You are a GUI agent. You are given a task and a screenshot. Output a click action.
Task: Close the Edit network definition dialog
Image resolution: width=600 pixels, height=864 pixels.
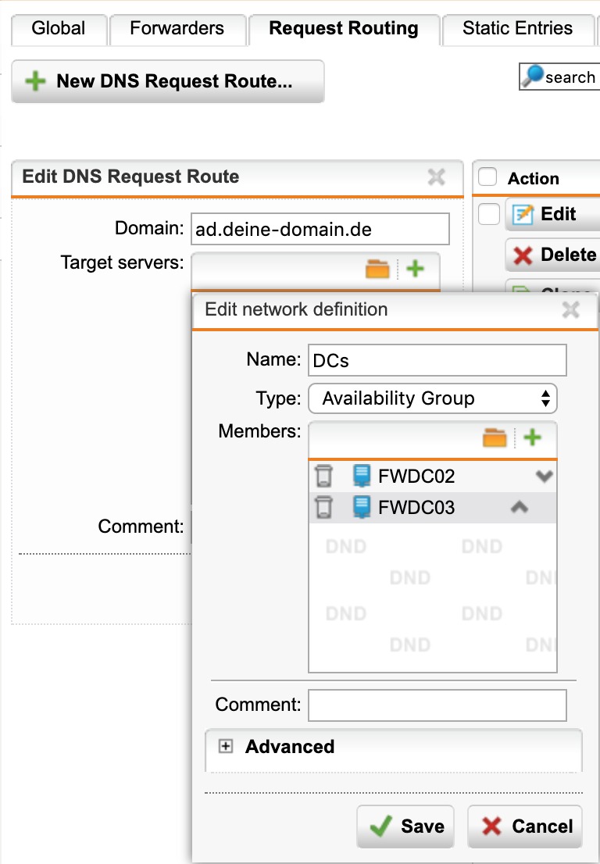coord(571,310)
